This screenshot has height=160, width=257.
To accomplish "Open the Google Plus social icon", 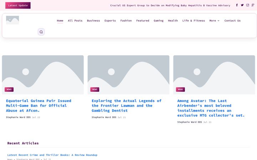I will pos(253,5).
